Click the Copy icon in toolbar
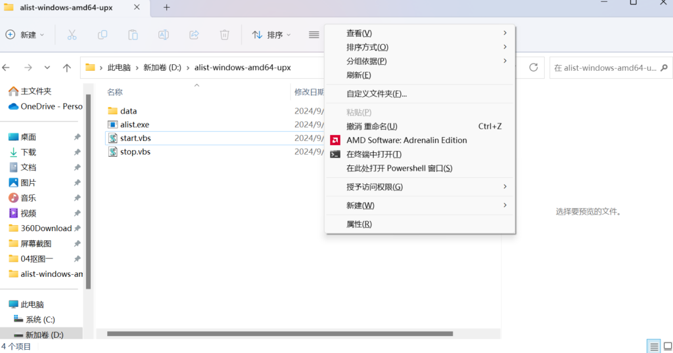The image size is (673, 353). click(x=102, y=35)
